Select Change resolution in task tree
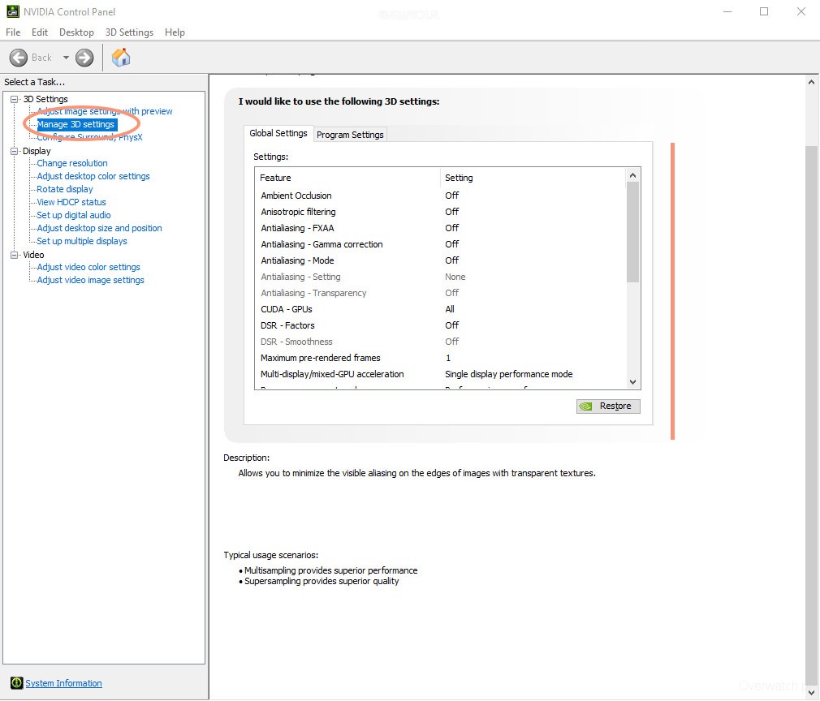Screen dimensions: 820x701 [72, 163]
